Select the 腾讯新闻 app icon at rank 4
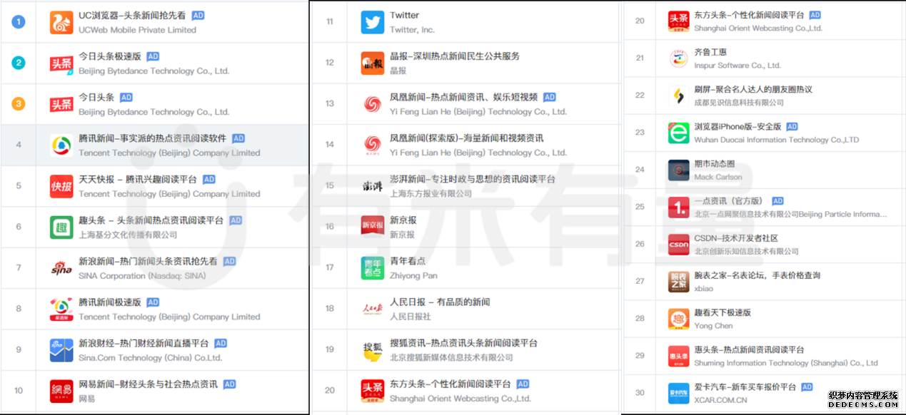 point(61,145)
